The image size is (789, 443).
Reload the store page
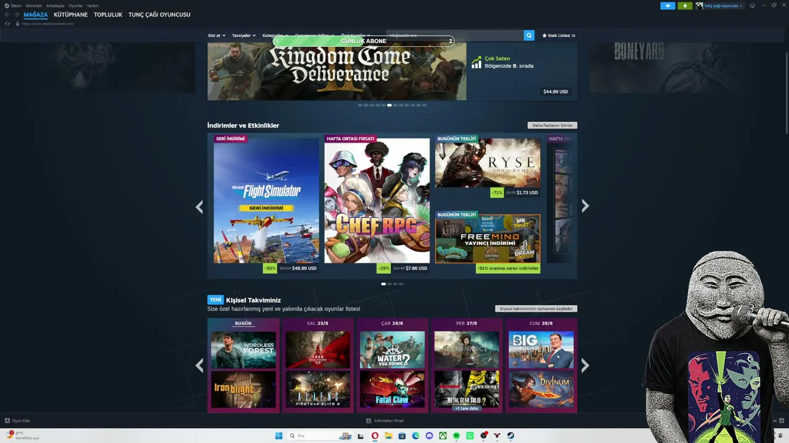7,23
